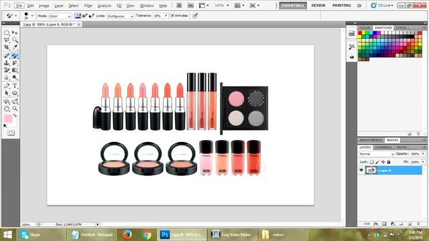Open the layer Fill arrow
This screenshot has height=241, width=429.
pos(423,162)
